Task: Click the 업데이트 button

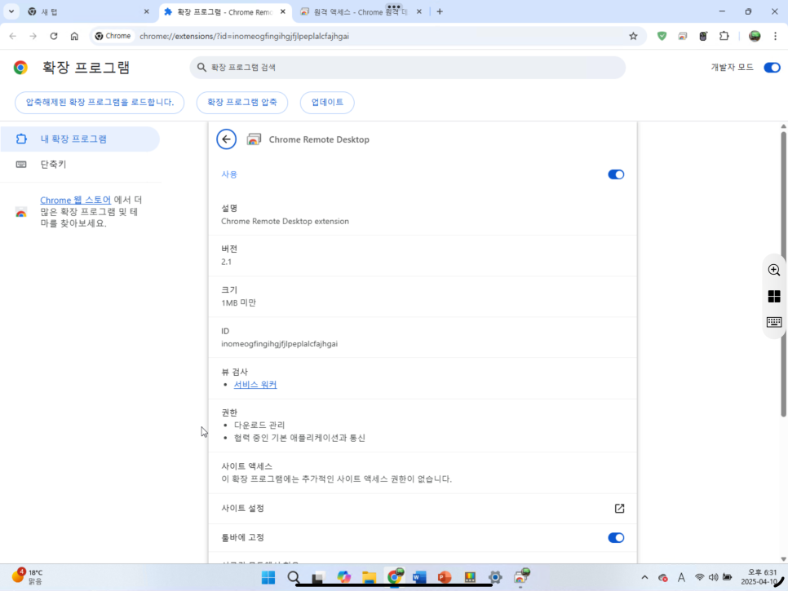Action: (327, 103)
